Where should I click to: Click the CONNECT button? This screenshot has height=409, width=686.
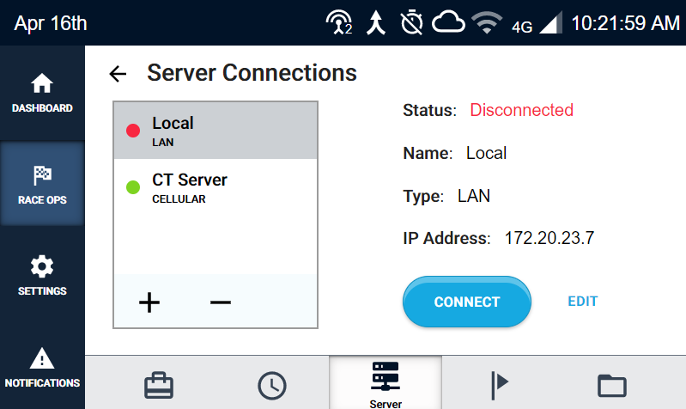point(467,302)
